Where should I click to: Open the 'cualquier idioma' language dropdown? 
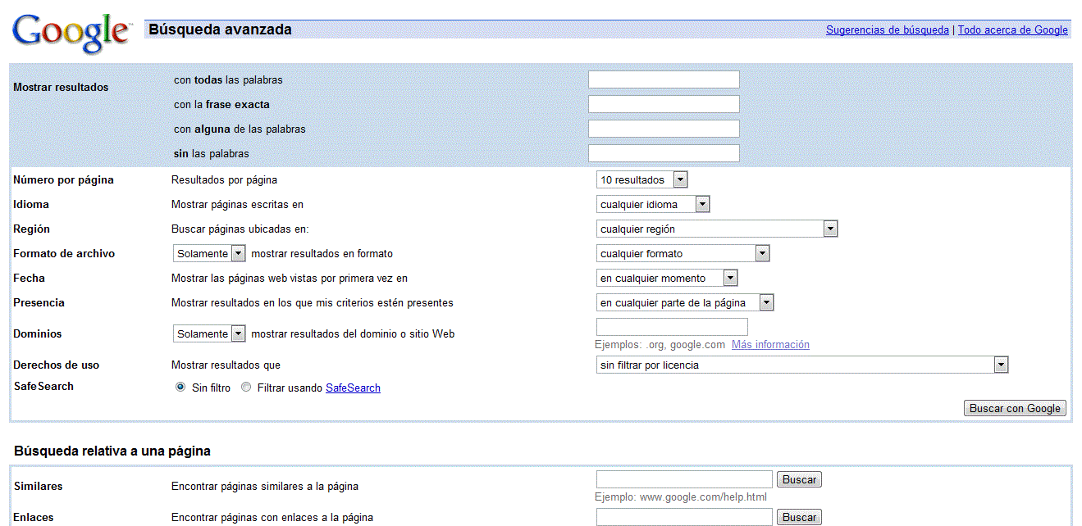pos(653,204)
